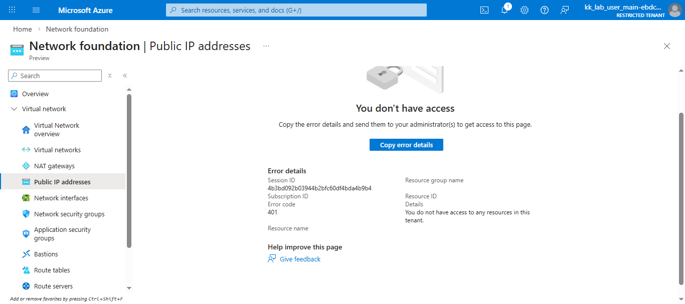Click the help question mark icon
The width and height of the screenshot is (685, 304).
[545, 10]
